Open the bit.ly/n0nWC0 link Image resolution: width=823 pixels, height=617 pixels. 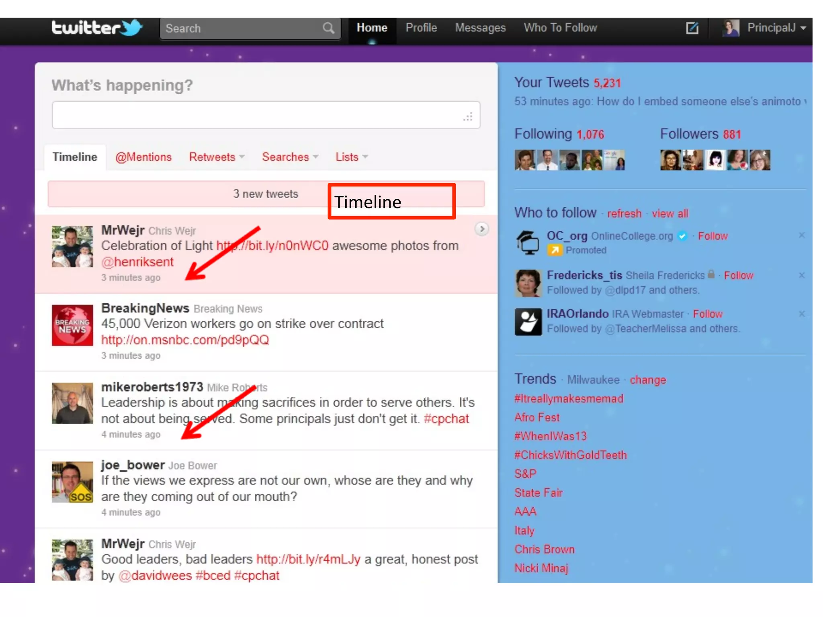click(x=272, y=246)
